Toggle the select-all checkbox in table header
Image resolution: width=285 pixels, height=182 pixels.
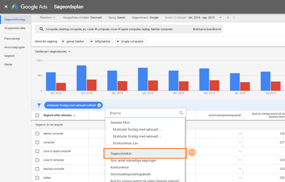[x=37, y=115]
